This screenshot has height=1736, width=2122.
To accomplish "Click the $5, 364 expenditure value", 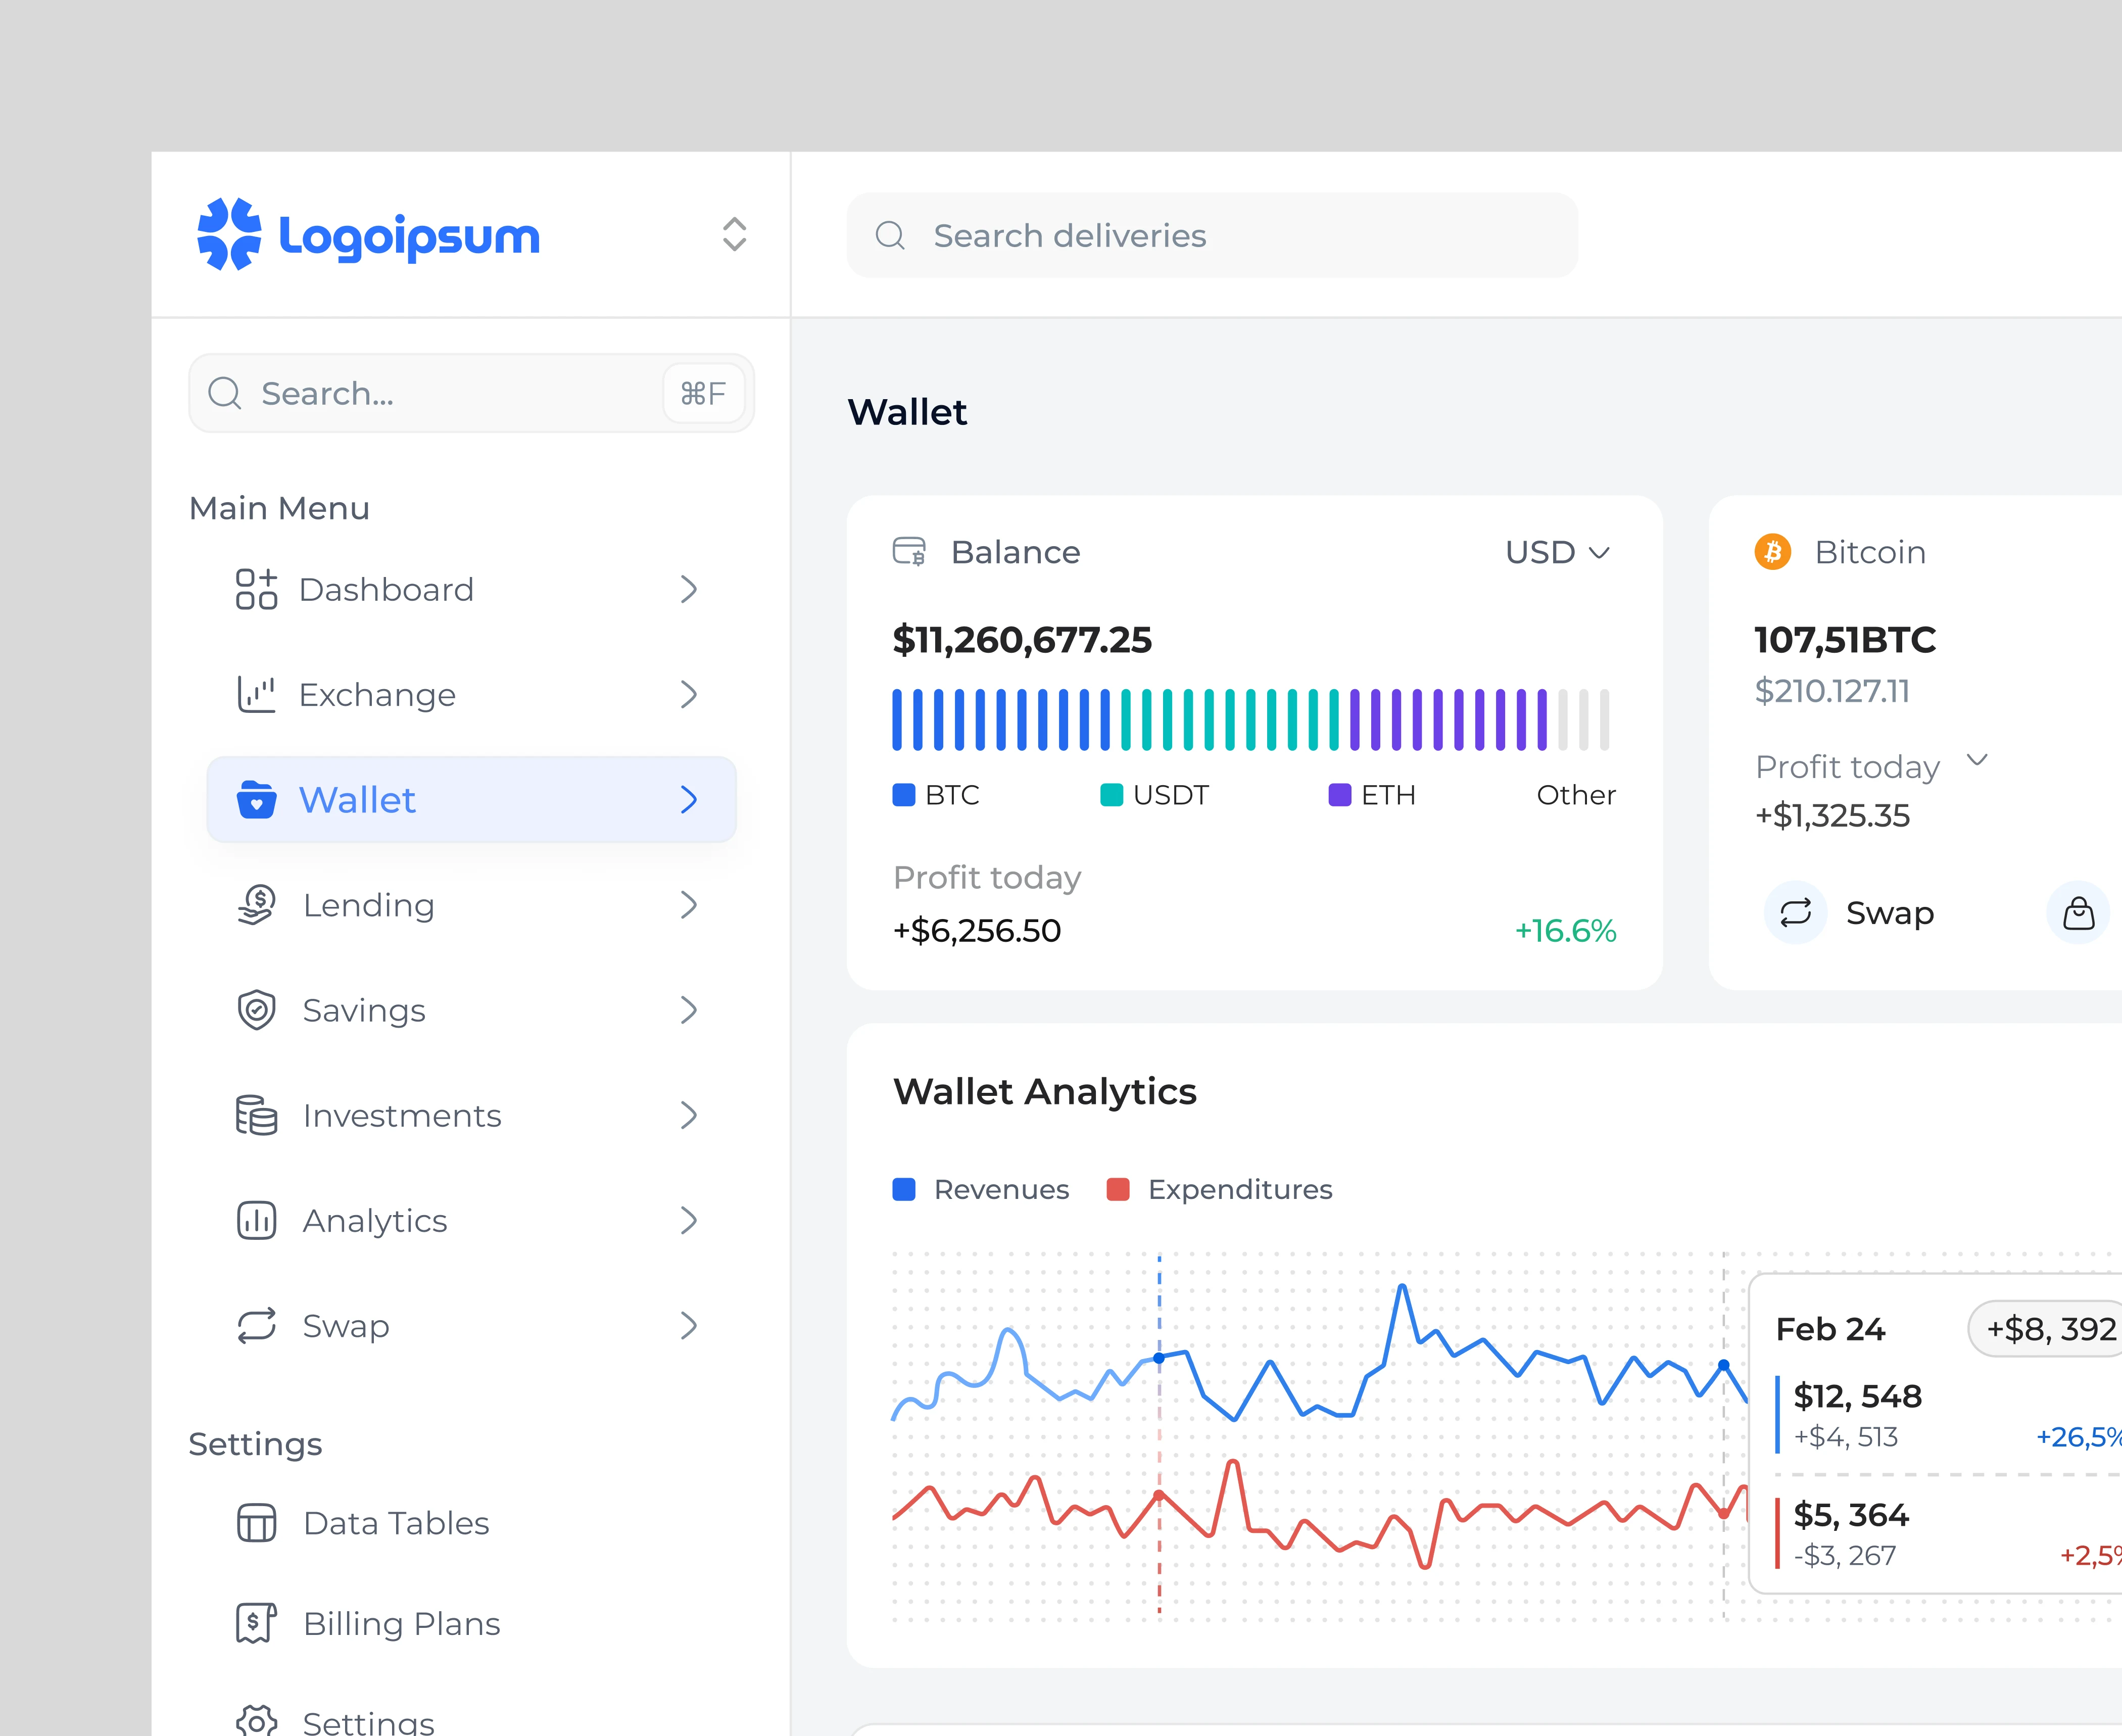I will pyautogui.click(x=1851, y=1515).
